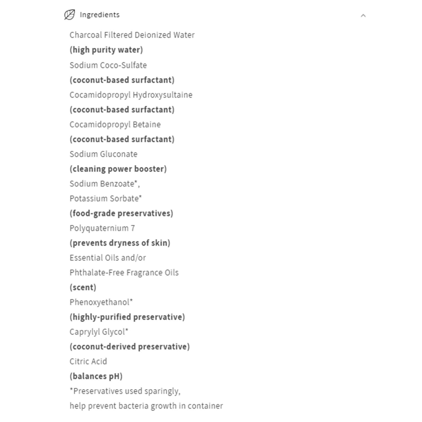This screenshot has height=422, width=422.
Task: Click the Cocamidopropyl Hydroxysultaine ingredient
Action: [131, 95]
